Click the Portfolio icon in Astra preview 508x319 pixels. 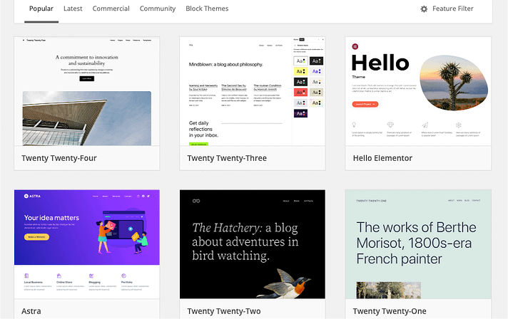point(123,276)
